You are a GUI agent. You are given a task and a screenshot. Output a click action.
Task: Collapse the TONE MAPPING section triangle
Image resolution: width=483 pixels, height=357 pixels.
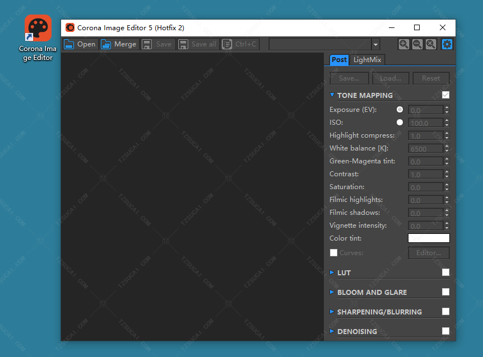point(332,95)
